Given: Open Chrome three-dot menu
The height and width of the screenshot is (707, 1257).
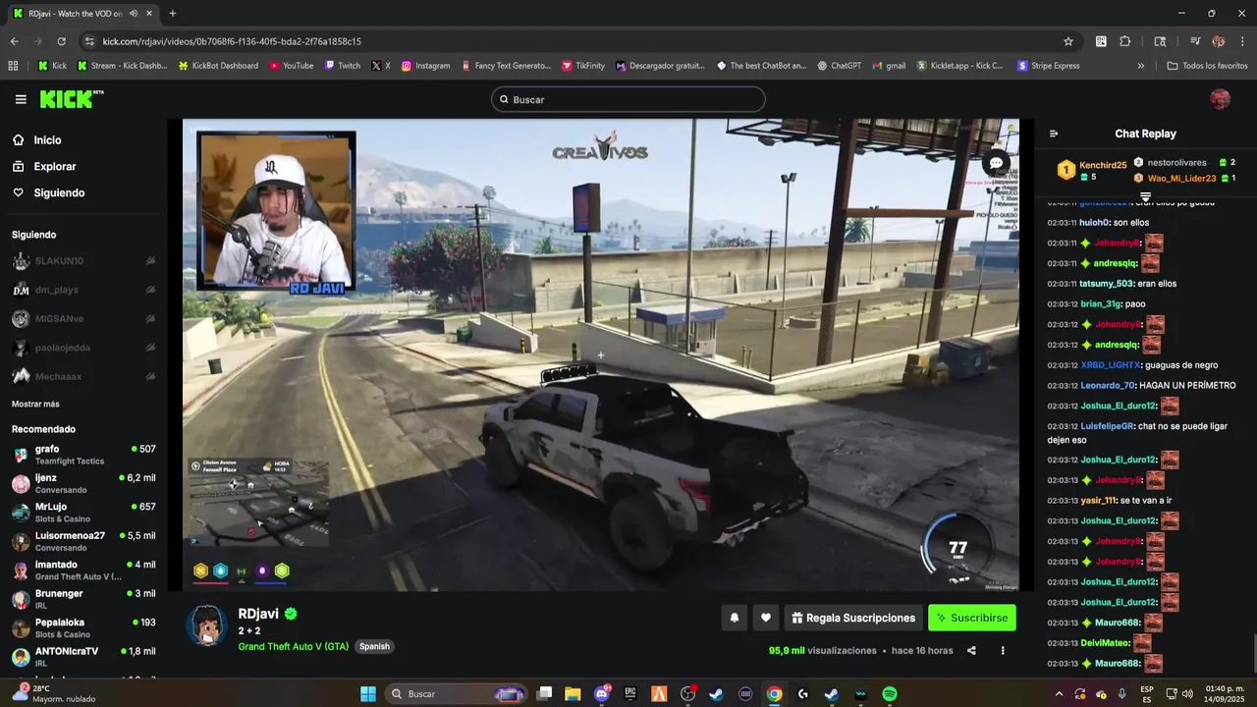Looking at the screenshot, I should tap(1242, 41).
